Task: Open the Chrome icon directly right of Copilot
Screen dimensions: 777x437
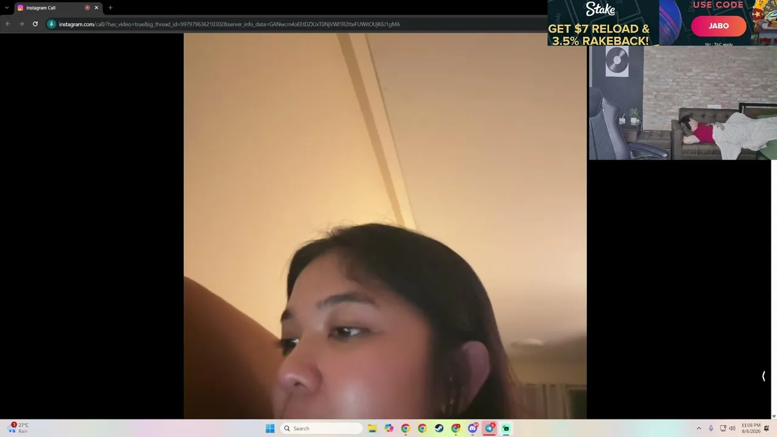Action: click(x=405, y=429)
